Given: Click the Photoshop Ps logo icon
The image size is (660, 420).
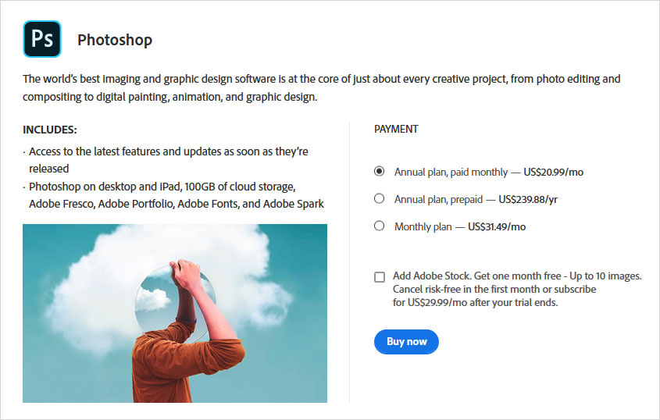Looking at the screenshot, I should coord(42,39).
